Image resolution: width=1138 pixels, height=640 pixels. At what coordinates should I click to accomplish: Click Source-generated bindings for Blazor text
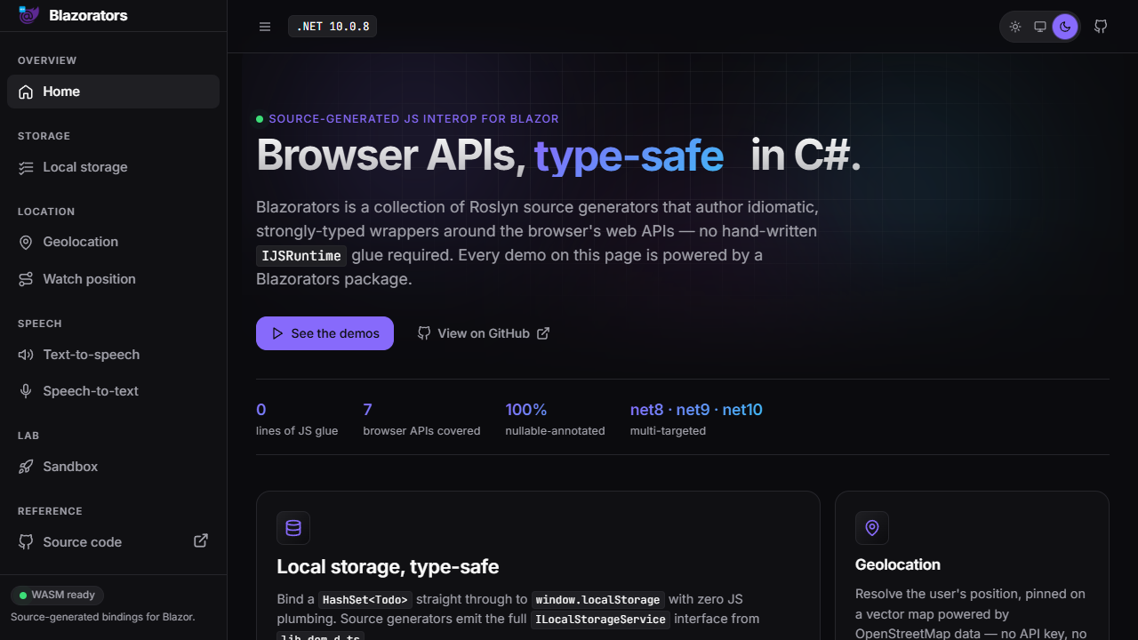click(102, 617)
